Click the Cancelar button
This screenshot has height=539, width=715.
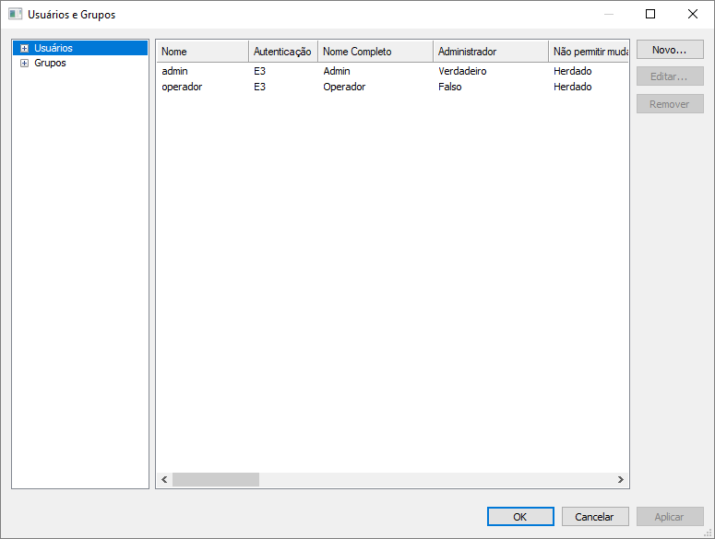[x=595, y=517]
